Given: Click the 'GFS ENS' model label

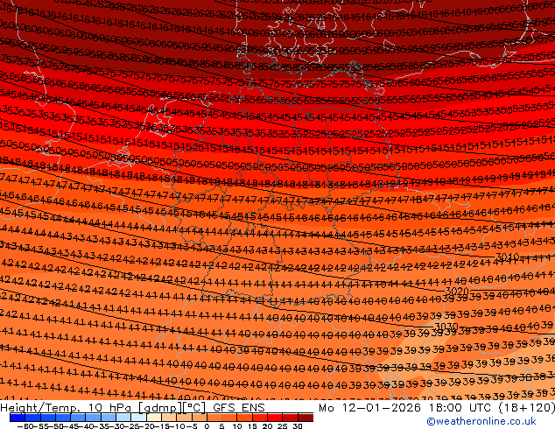Looking at the screenshot, I should [x=239, y=408].
